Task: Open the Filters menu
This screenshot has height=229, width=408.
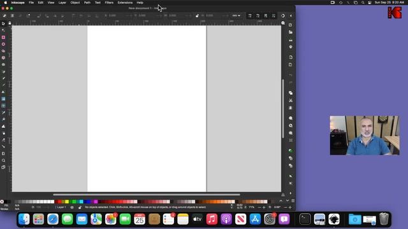Action: pos(109,3)
